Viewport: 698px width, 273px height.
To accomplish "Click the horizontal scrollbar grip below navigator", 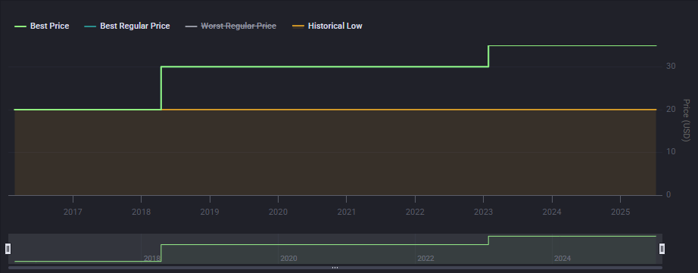I will click(335, 268).
